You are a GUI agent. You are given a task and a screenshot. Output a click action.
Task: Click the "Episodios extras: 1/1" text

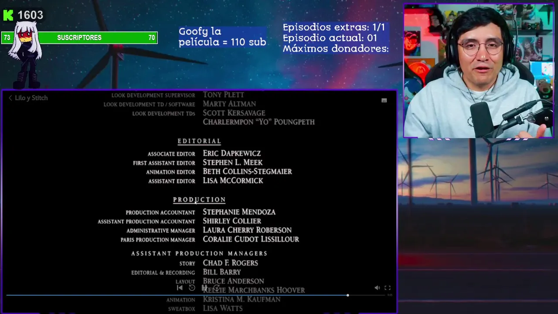pyautogui.click(x=334, y=27)
